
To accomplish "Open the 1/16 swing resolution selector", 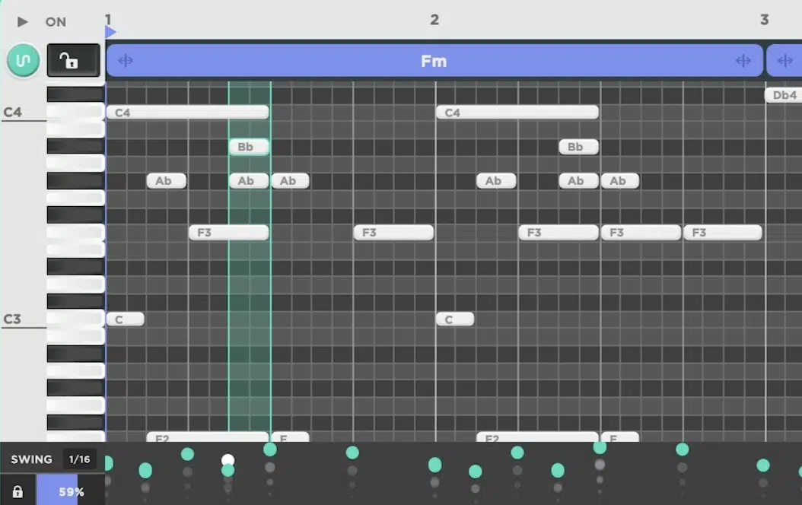I will [79, 459].
